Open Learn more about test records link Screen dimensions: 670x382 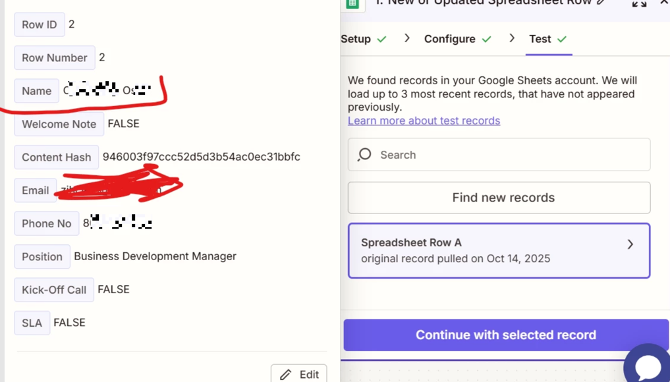pyautogui.click(x=424, y=121)
